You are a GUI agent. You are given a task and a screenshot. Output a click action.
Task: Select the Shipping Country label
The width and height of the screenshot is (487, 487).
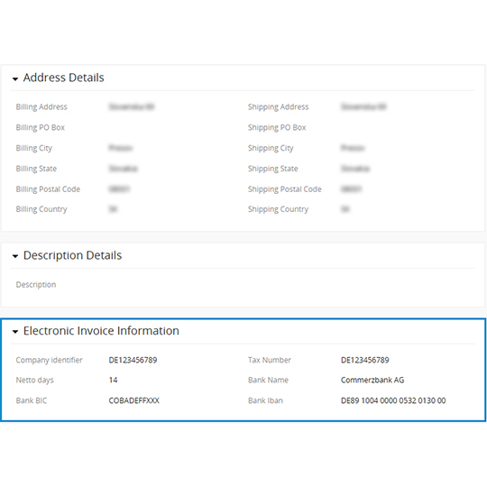coord(279,209)
